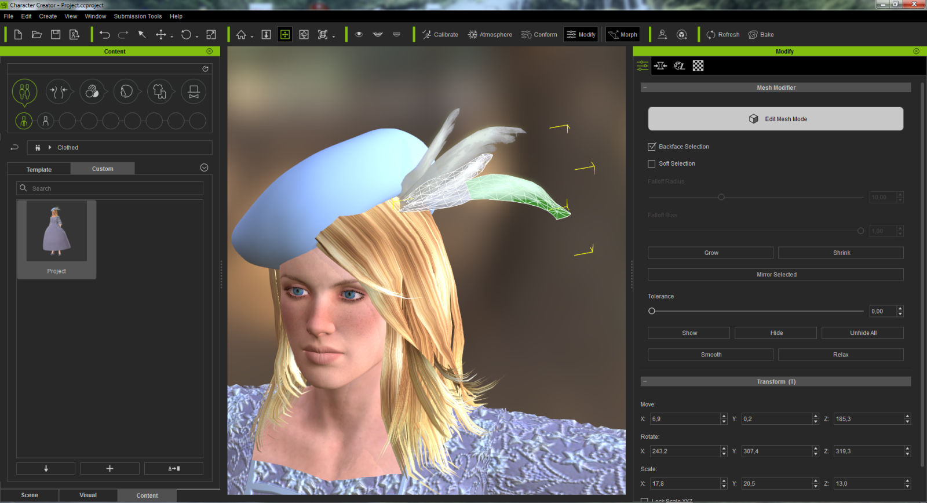
Task: Activate the Move tool
Action: tap(161, 35)
